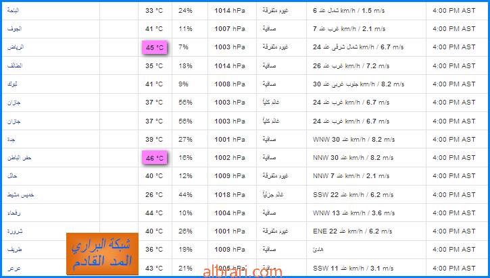The height and width of the screenshot is (278, 490).
Task: Select wind speed 6 km/h / 1.5 m/s
Action: coord(349,10)
